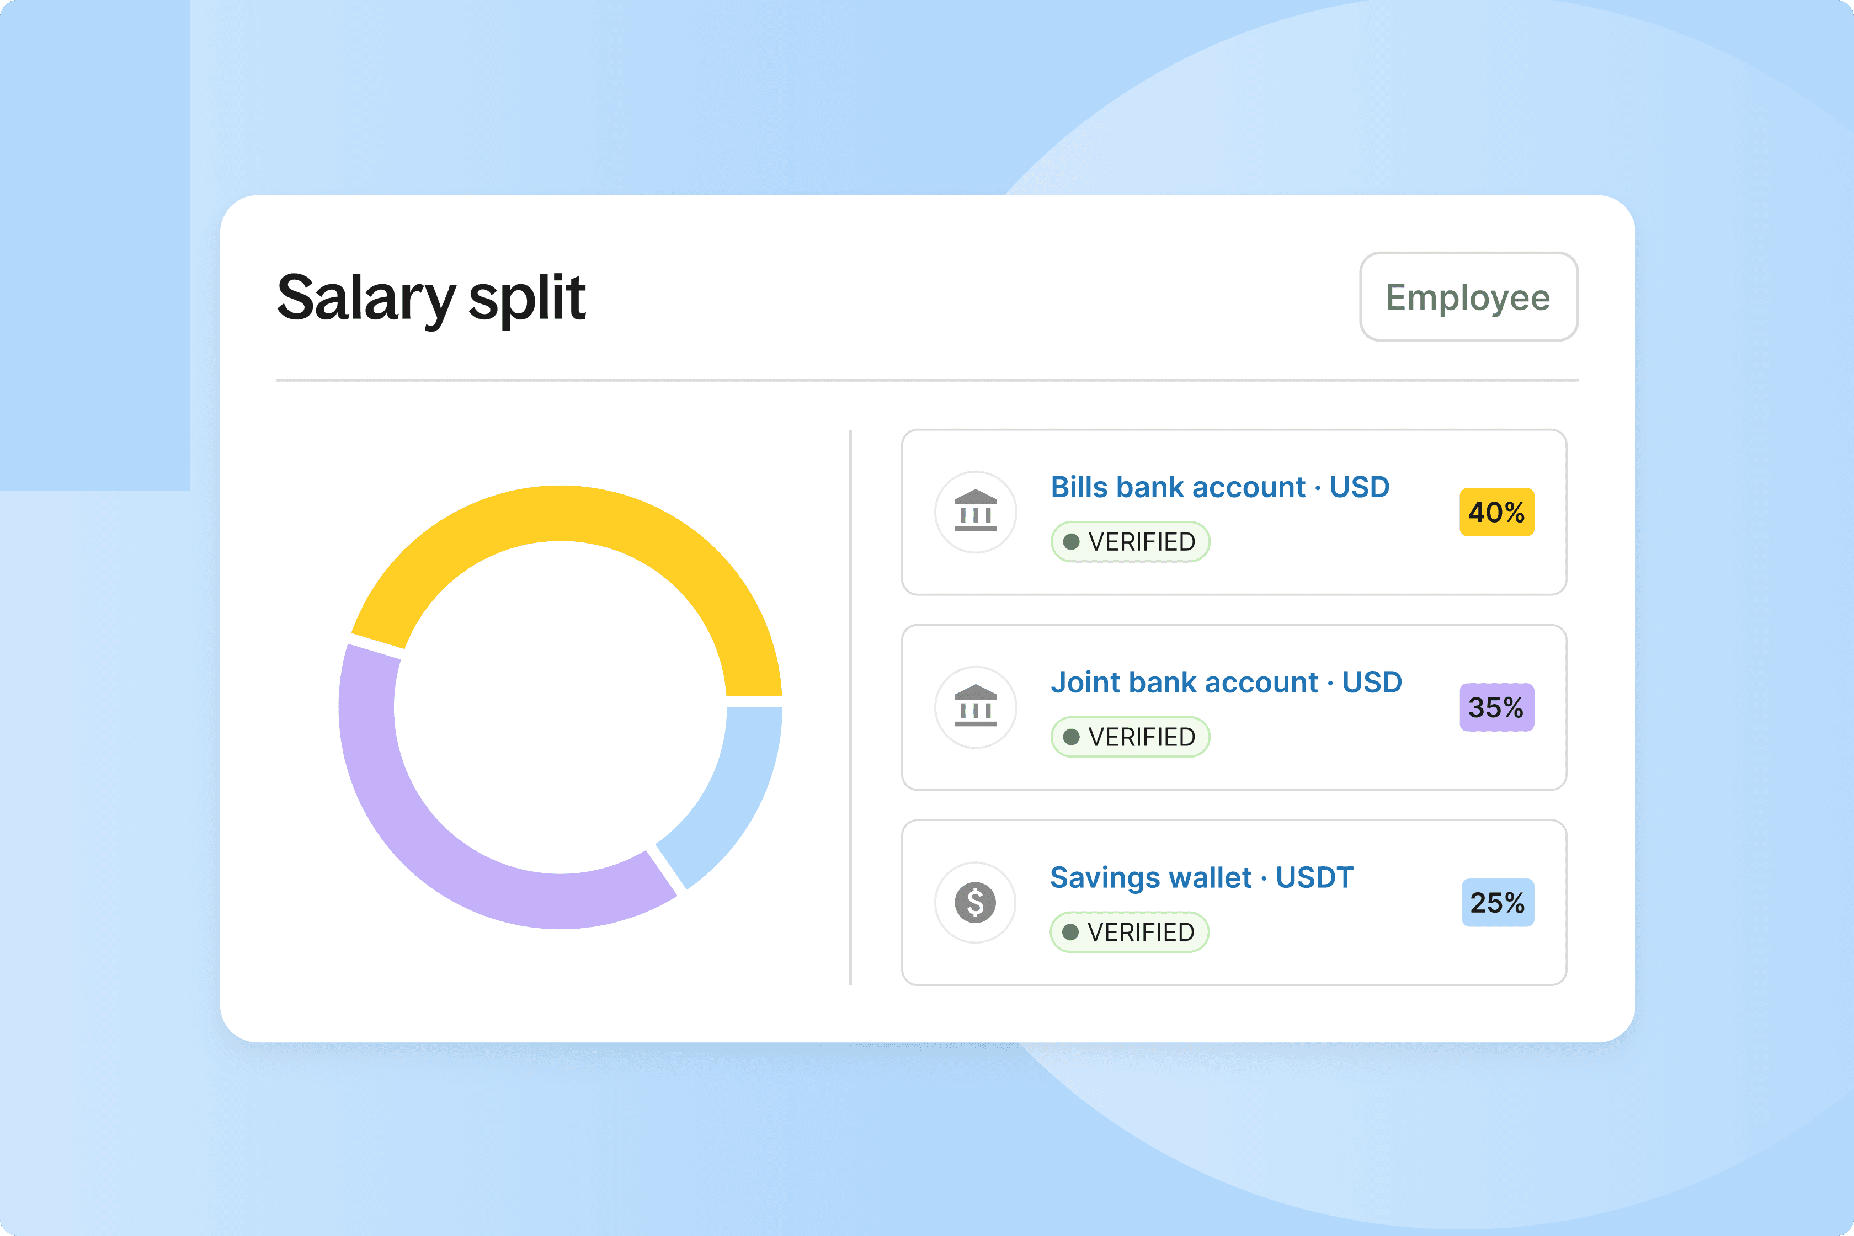
Task: Click the purple 35% badge
Action: 1496,707
